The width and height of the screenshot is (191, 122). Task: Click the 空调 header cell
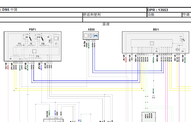tap(186, 15)
